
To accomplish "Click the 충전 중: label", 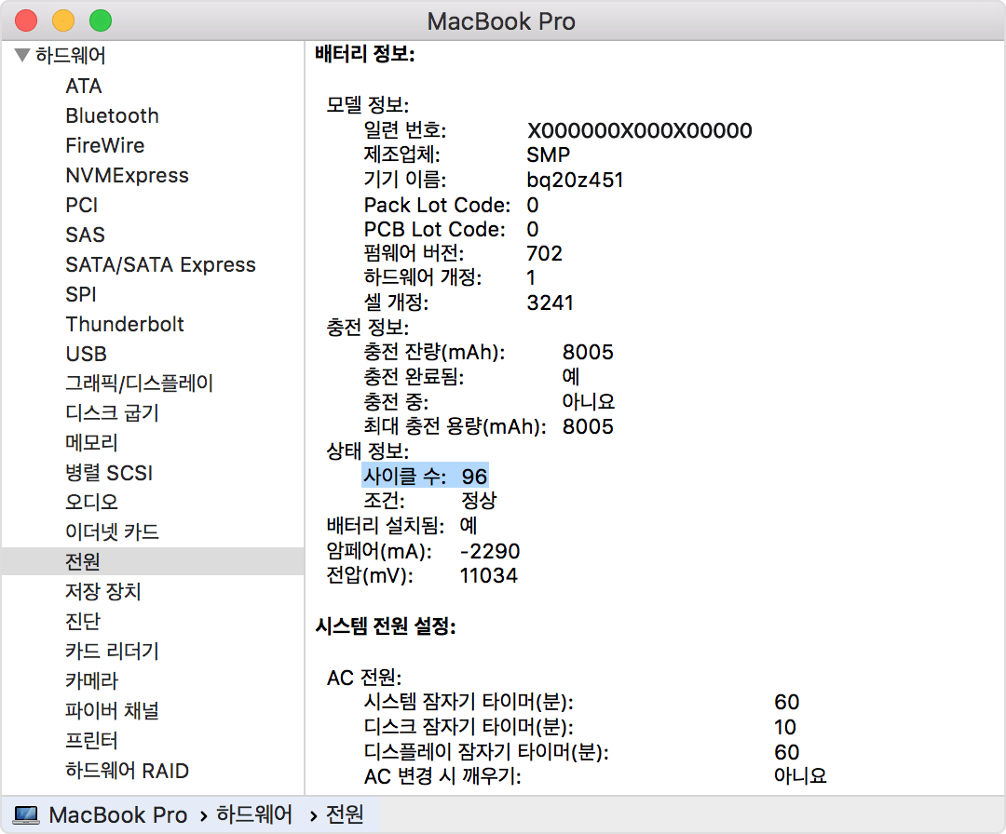I will tap(396, 402).
